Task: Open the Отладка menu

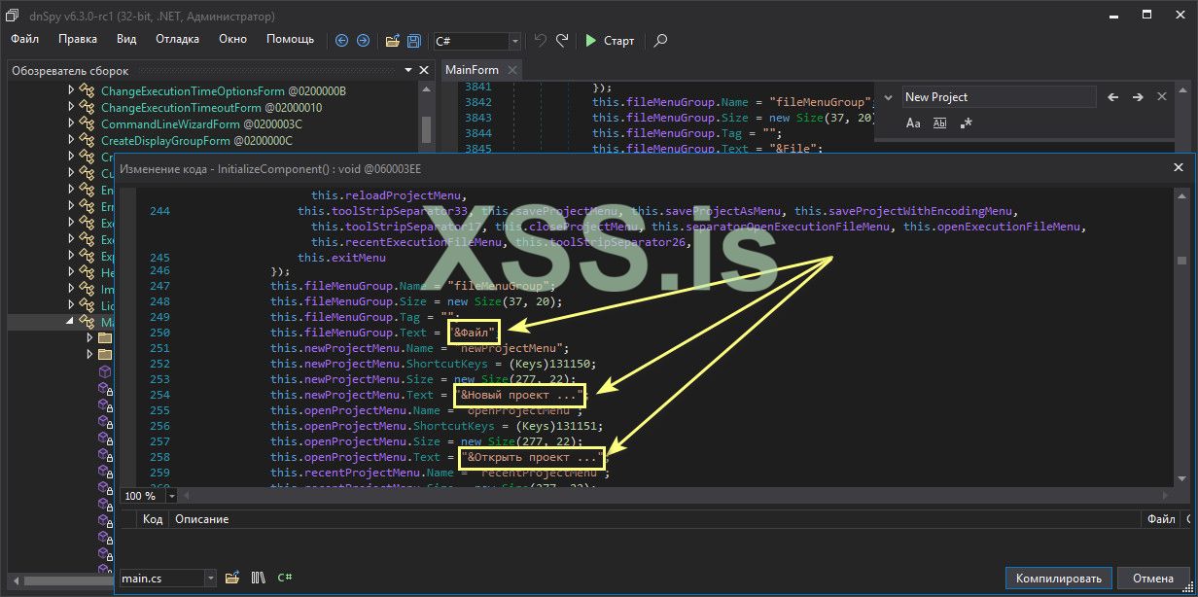Action: click(177, 39)
